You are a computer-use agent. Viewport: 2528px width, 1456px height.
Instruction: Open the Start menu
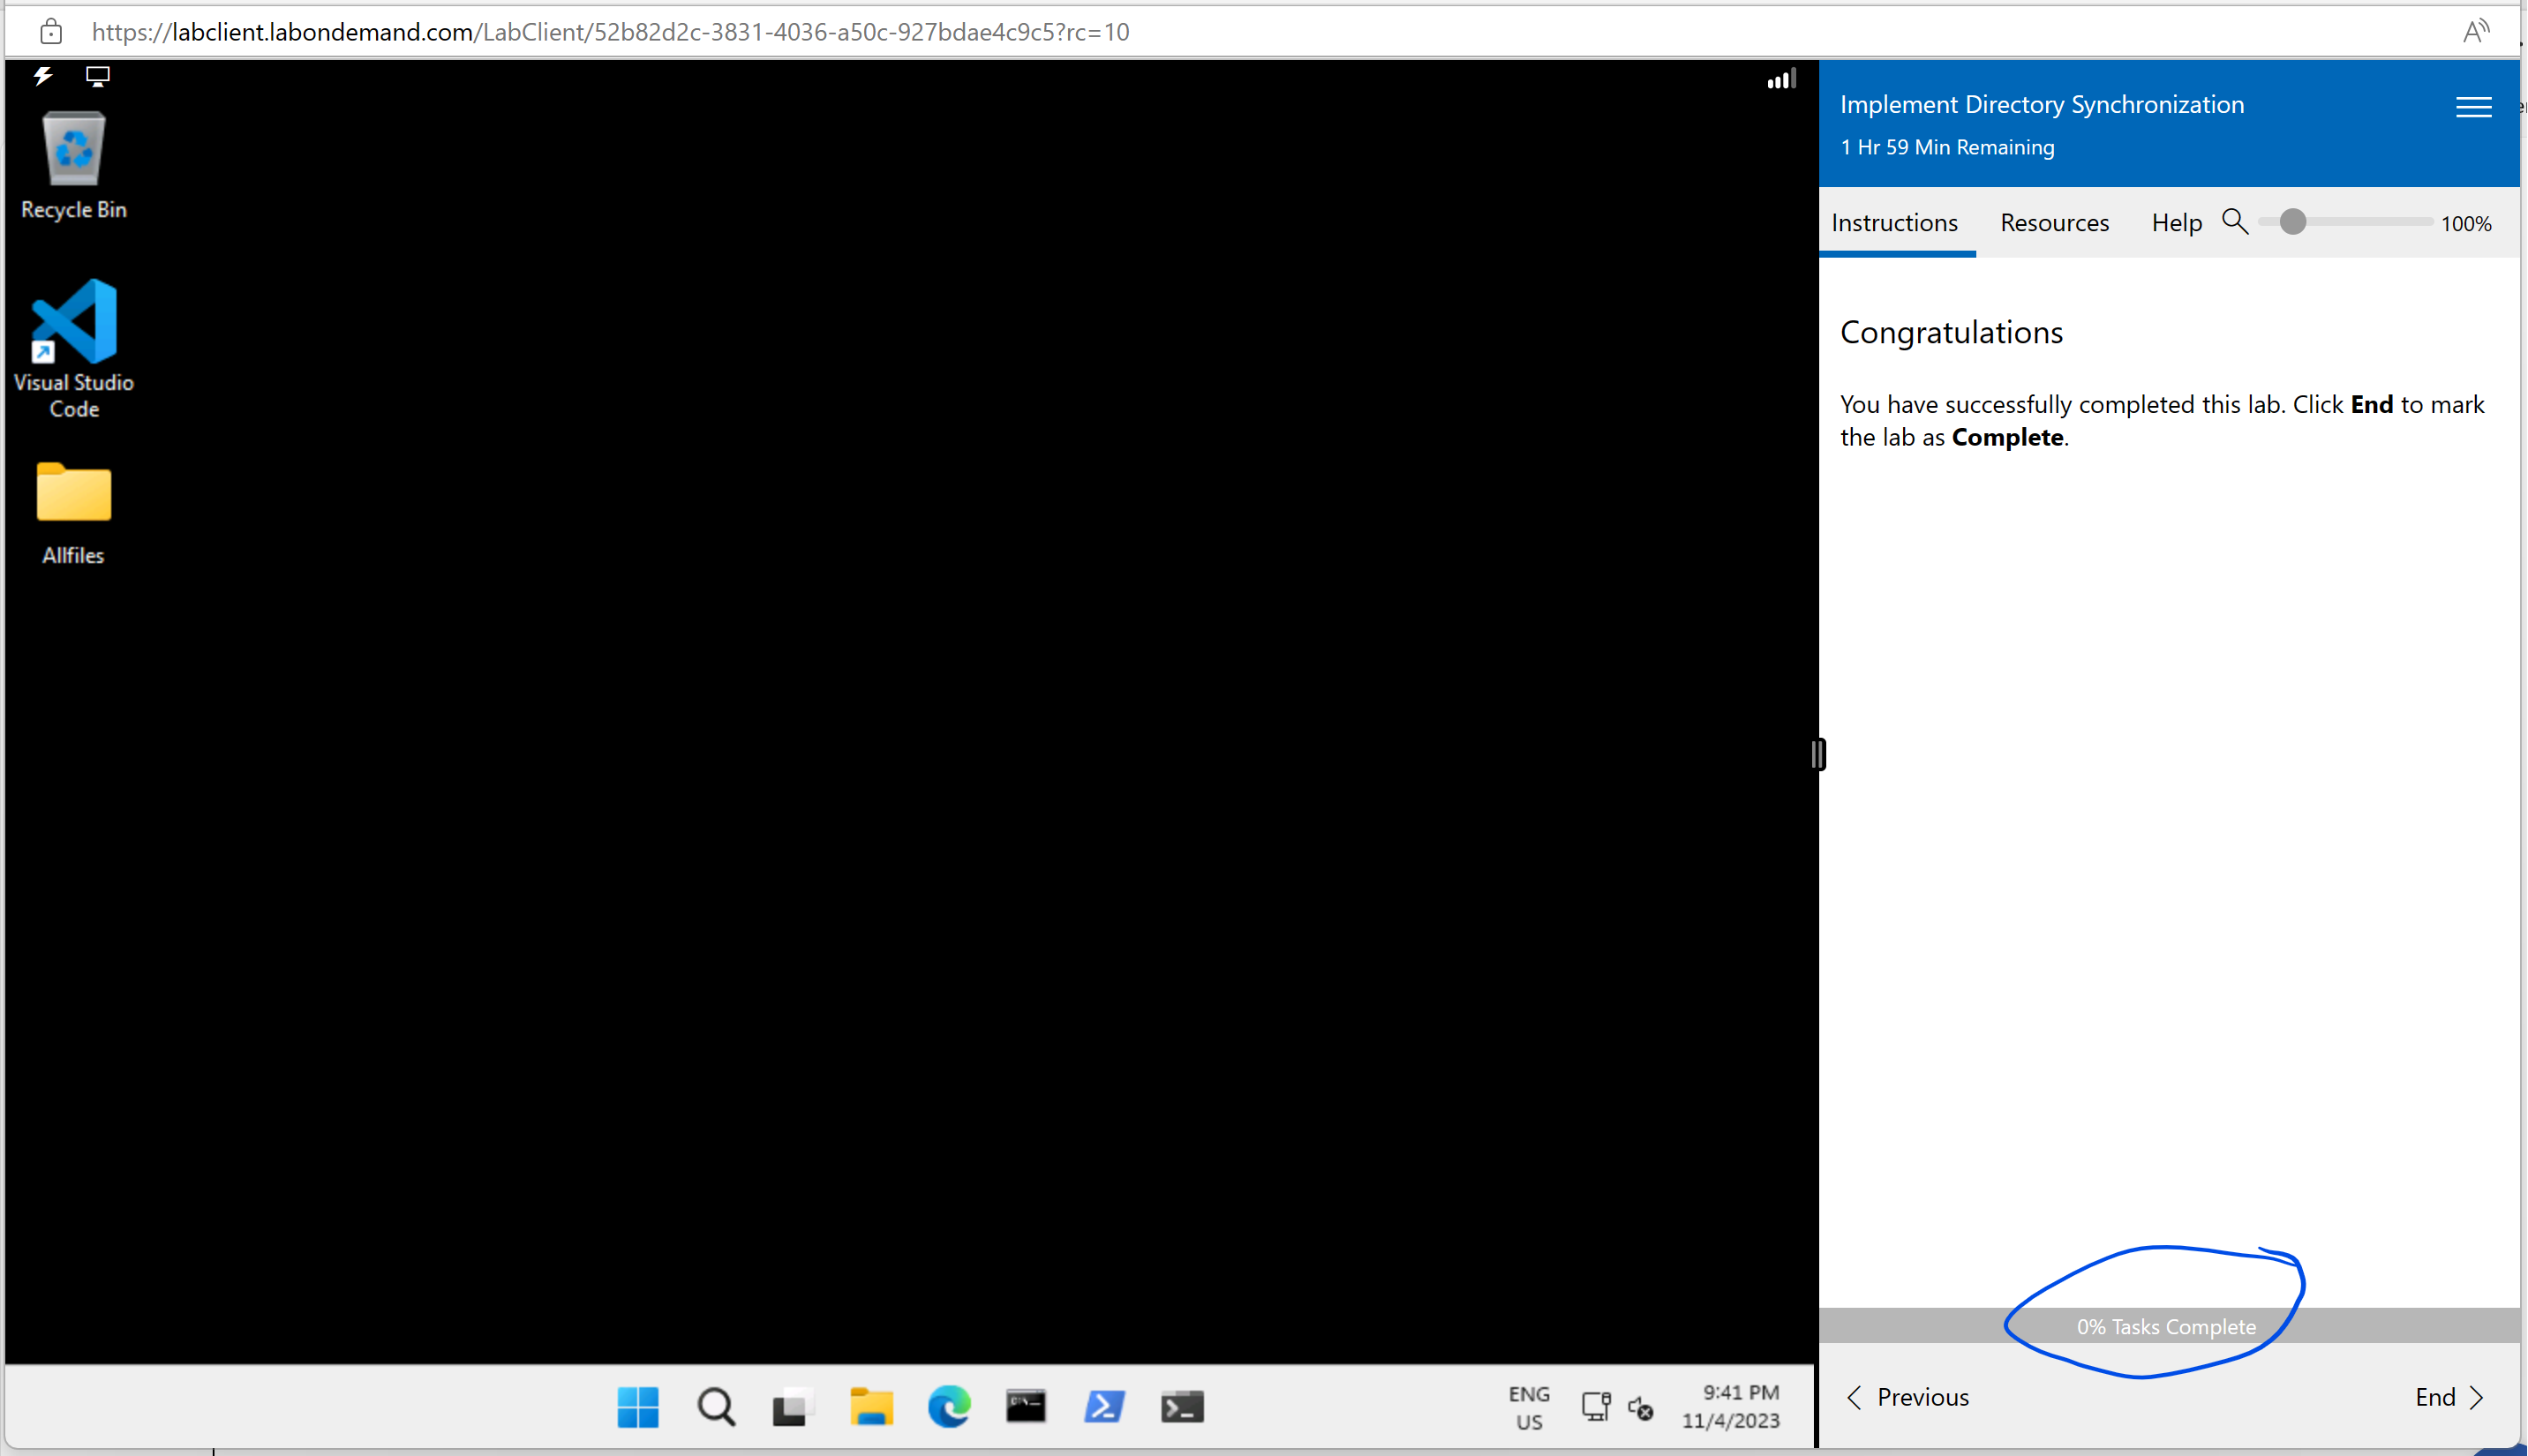click(637, 1405)
